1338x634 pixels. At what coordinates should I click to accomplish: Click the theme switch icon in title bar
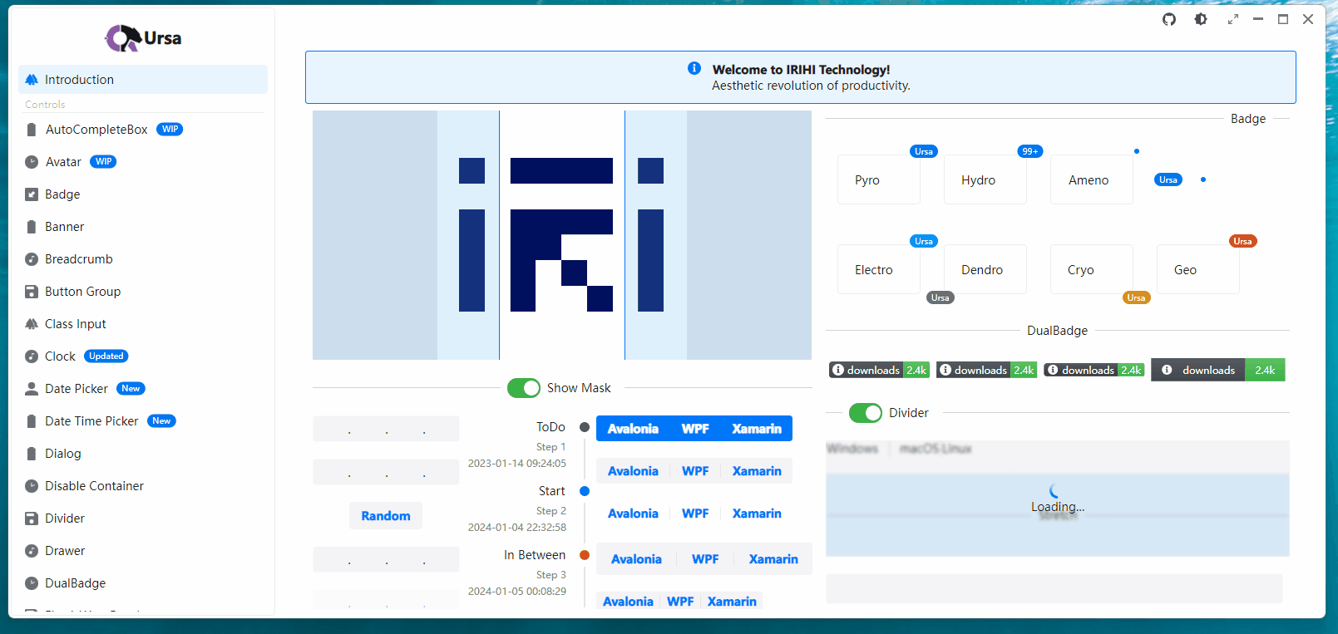[x=1201, y=19]
